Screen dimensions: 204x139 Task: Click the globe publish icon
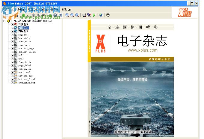point(101,15)
